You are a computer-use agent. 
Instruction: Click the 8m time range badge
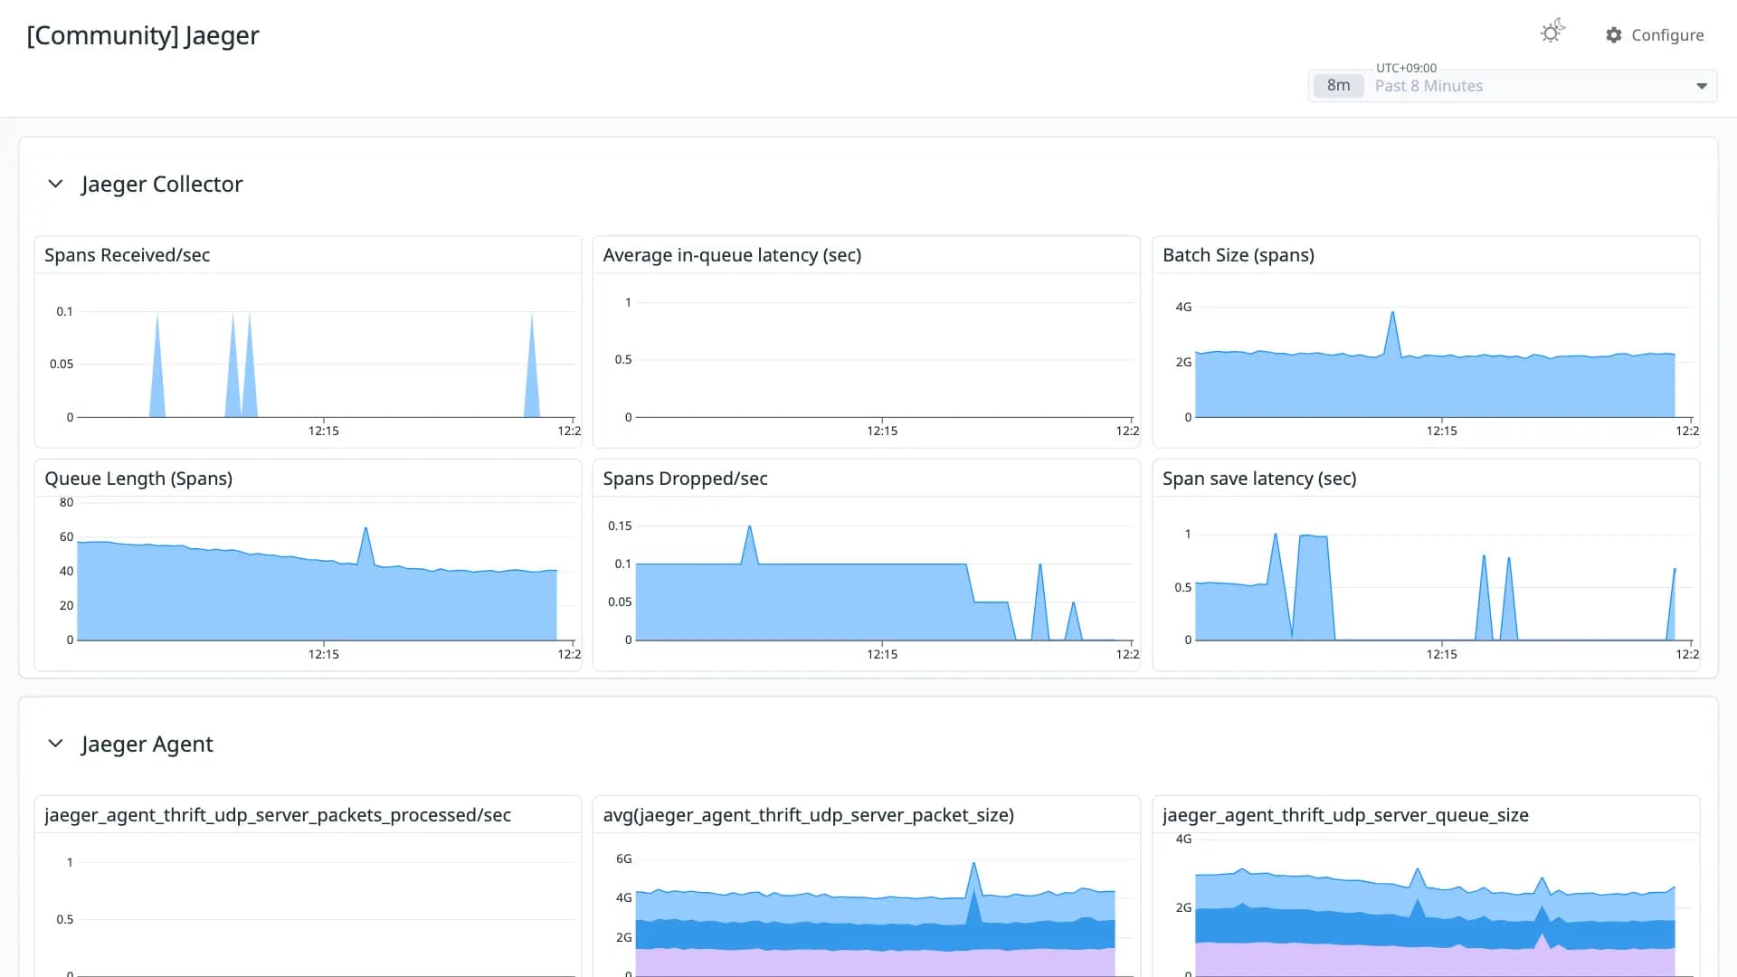tap(1338, 86)
